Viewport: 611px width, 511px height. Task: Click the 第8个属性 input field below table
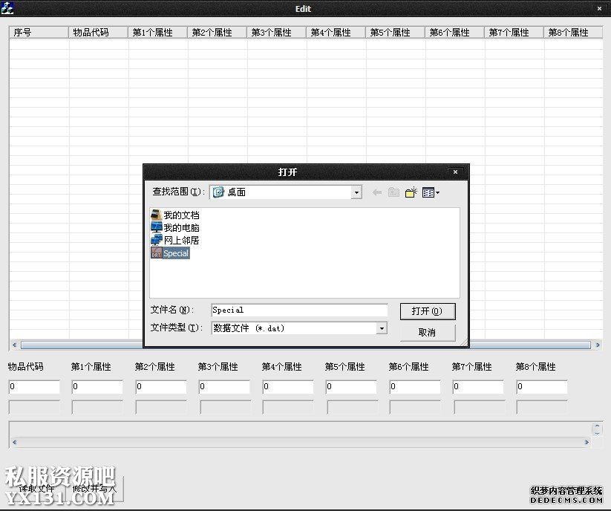pos(542,387)
